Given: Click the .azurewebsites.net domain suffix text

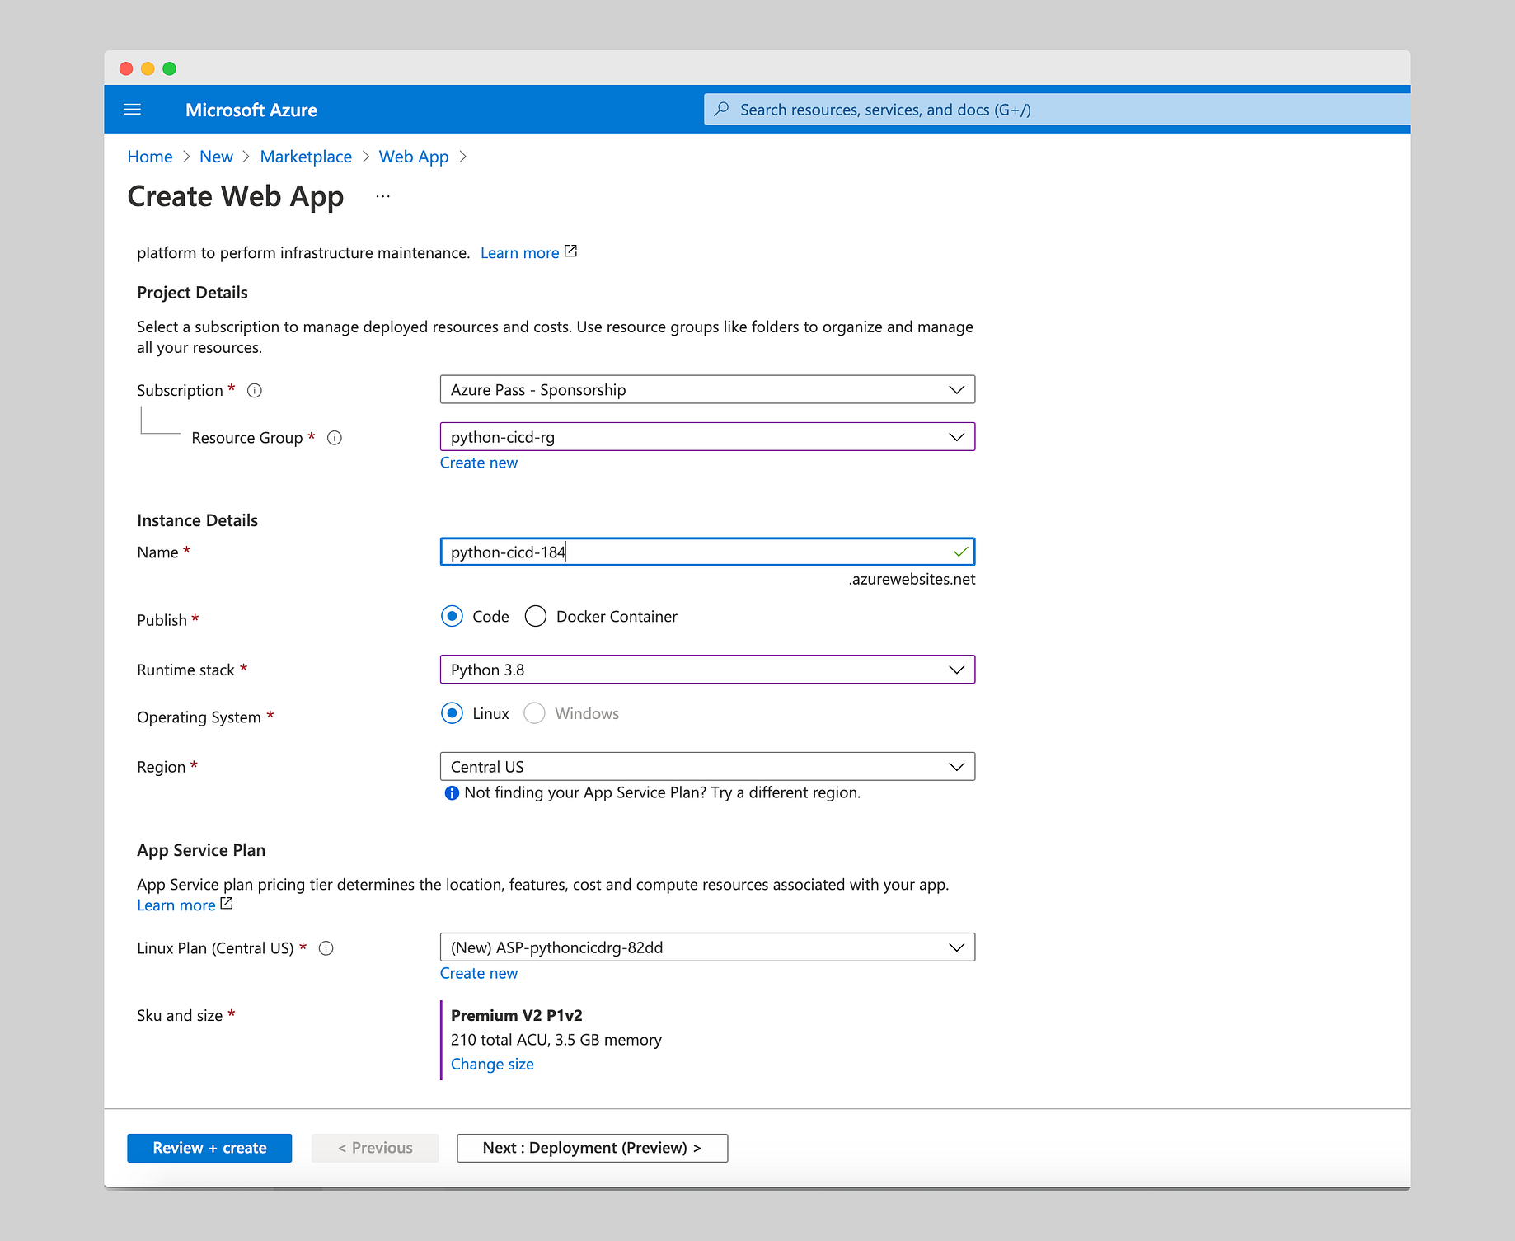Looking at the screenshot, I should point(912,580).
